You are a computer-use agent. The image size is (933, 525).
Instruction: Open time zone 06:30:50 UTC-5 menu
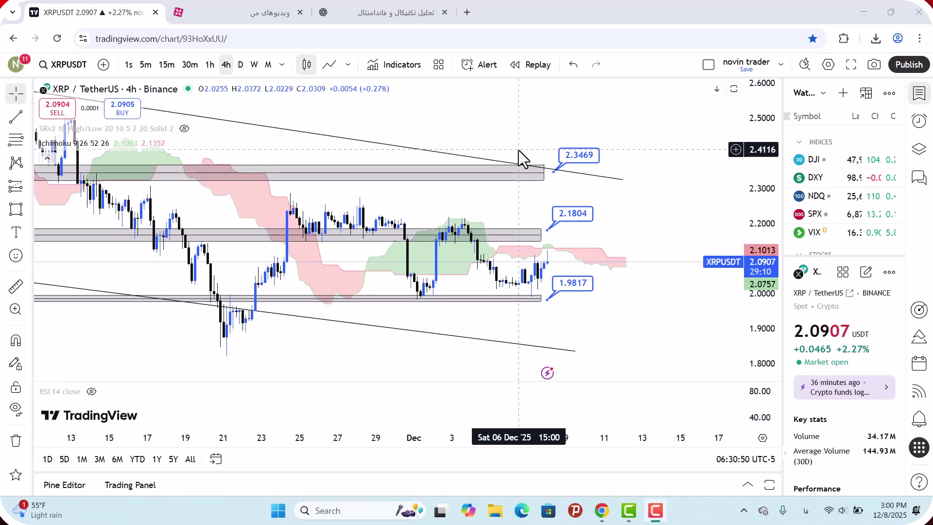(x=745, y=459)
